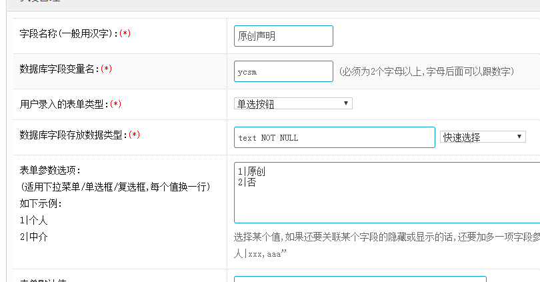Expand the 快速选择 dropdown
The height and width of the screenshot is (282, 540).
point(483,137)
